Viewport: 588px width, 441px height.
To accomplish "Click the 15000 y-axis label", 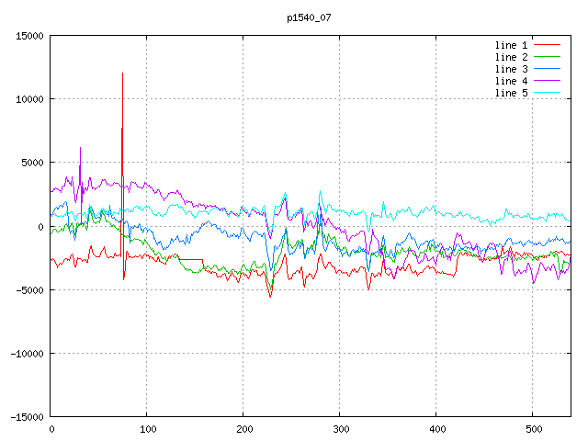I will pos(29,36).
